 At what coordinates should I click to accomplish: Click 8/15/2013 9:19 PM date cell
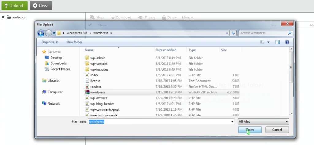point(169,92)
